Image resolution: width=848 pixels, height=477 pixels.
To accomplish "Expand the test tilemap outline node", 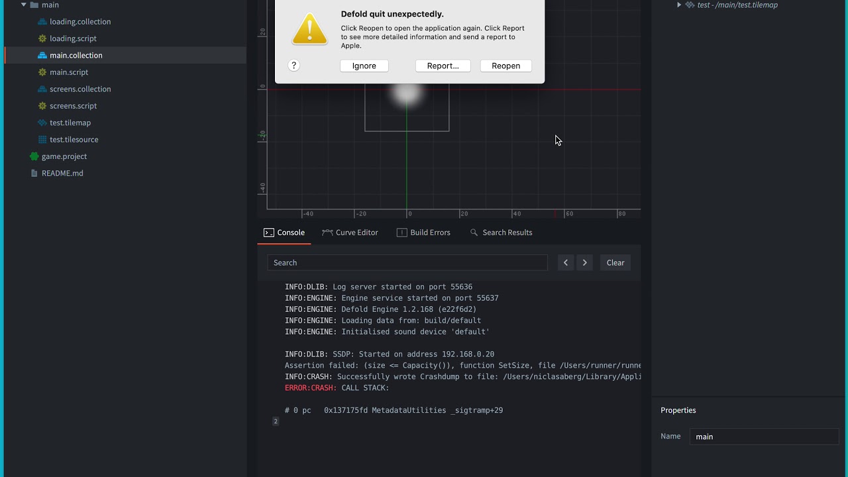I will pos(679,5).
